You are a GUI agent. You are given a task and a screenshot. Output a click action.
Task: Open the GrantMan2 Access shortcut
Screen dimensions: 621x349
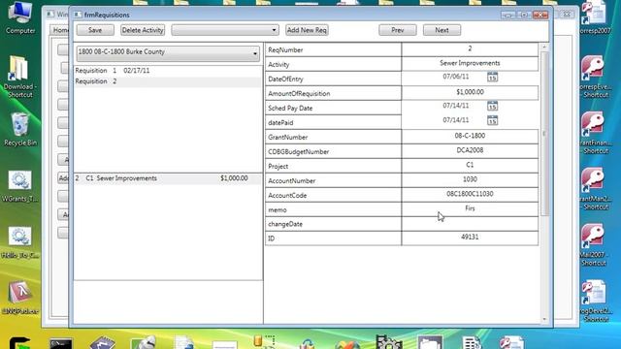point(596,189)
